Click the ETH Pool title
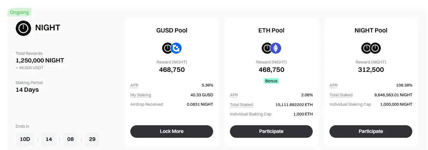This screenshot has height=150, width=428. pos(271,30)
